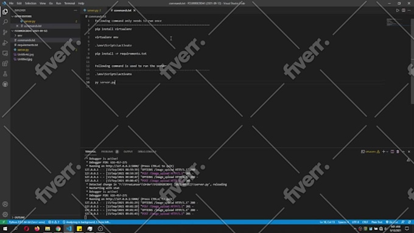Image resolution: width=414 pixels, height=233 pixels.
Task: Click the Run file play icon
Action: pos(398,10)
